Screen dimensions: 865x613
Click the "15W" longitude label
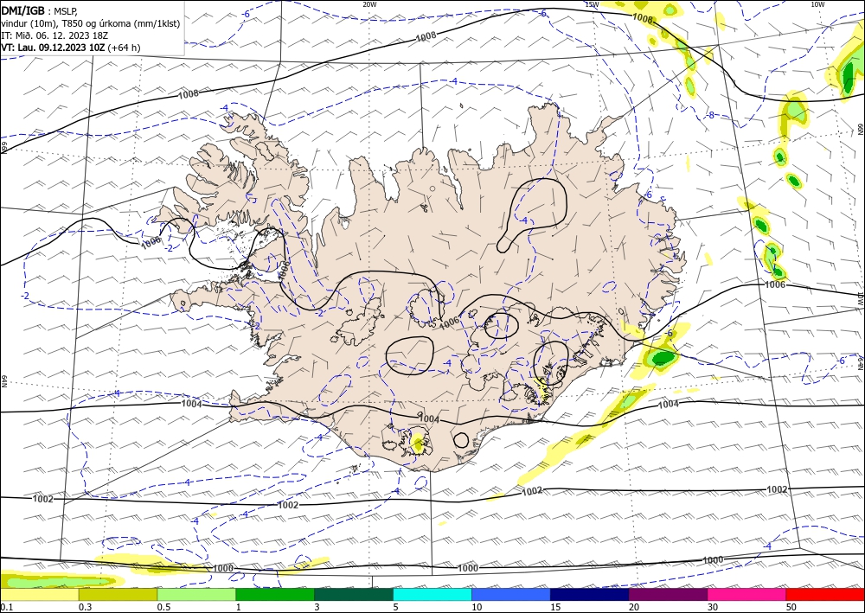point(592,4)
